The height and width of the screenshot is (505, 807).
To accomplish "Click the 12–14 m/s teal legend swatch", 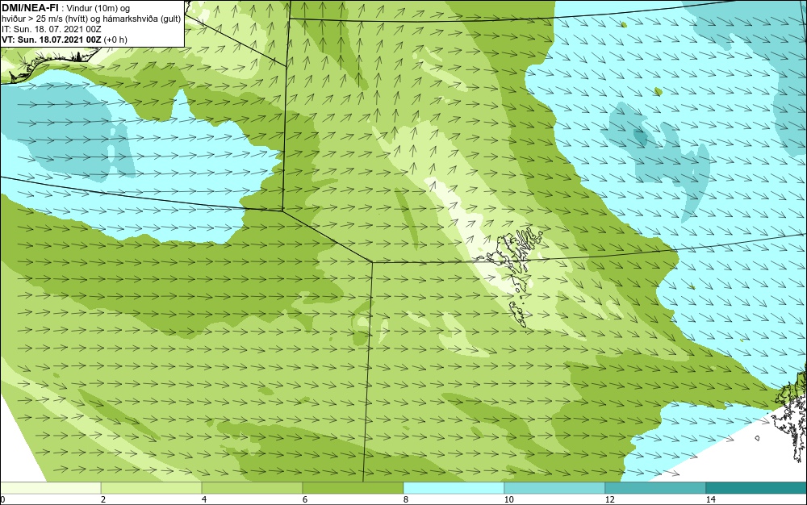I will click(655, 488).
